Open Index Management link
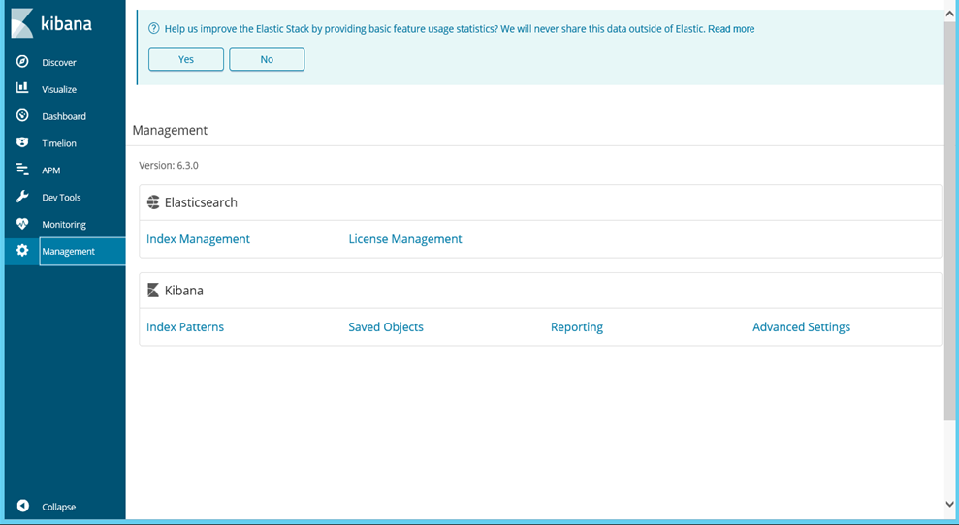 pos(198,239)
